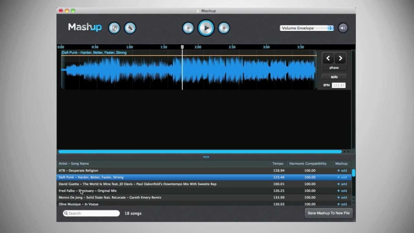The width and height of the screenshot is (414, 233).
Task: Select Olive Musique – In Vogue row
Action: click(204, 204)
